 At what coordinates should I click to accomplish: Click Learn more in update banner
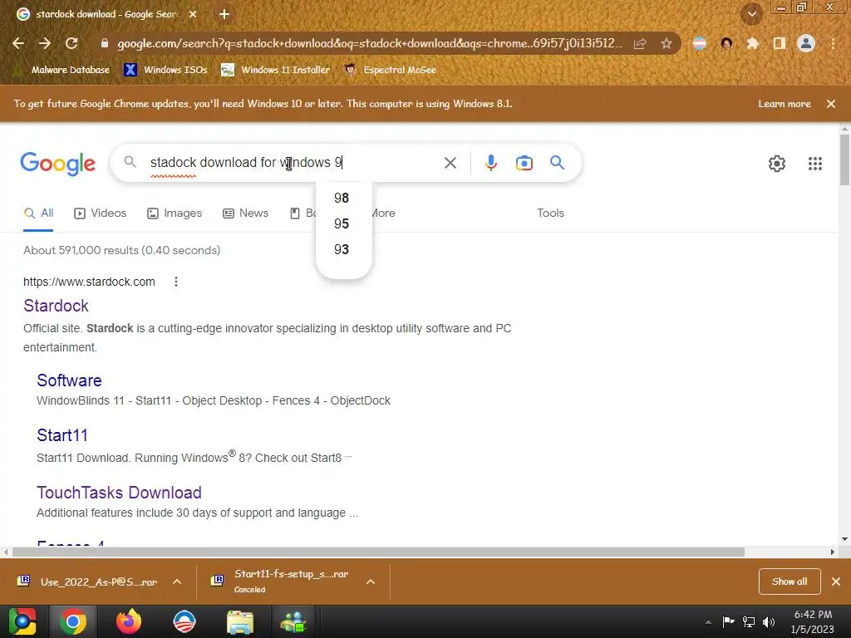click(x=785, y=104)
